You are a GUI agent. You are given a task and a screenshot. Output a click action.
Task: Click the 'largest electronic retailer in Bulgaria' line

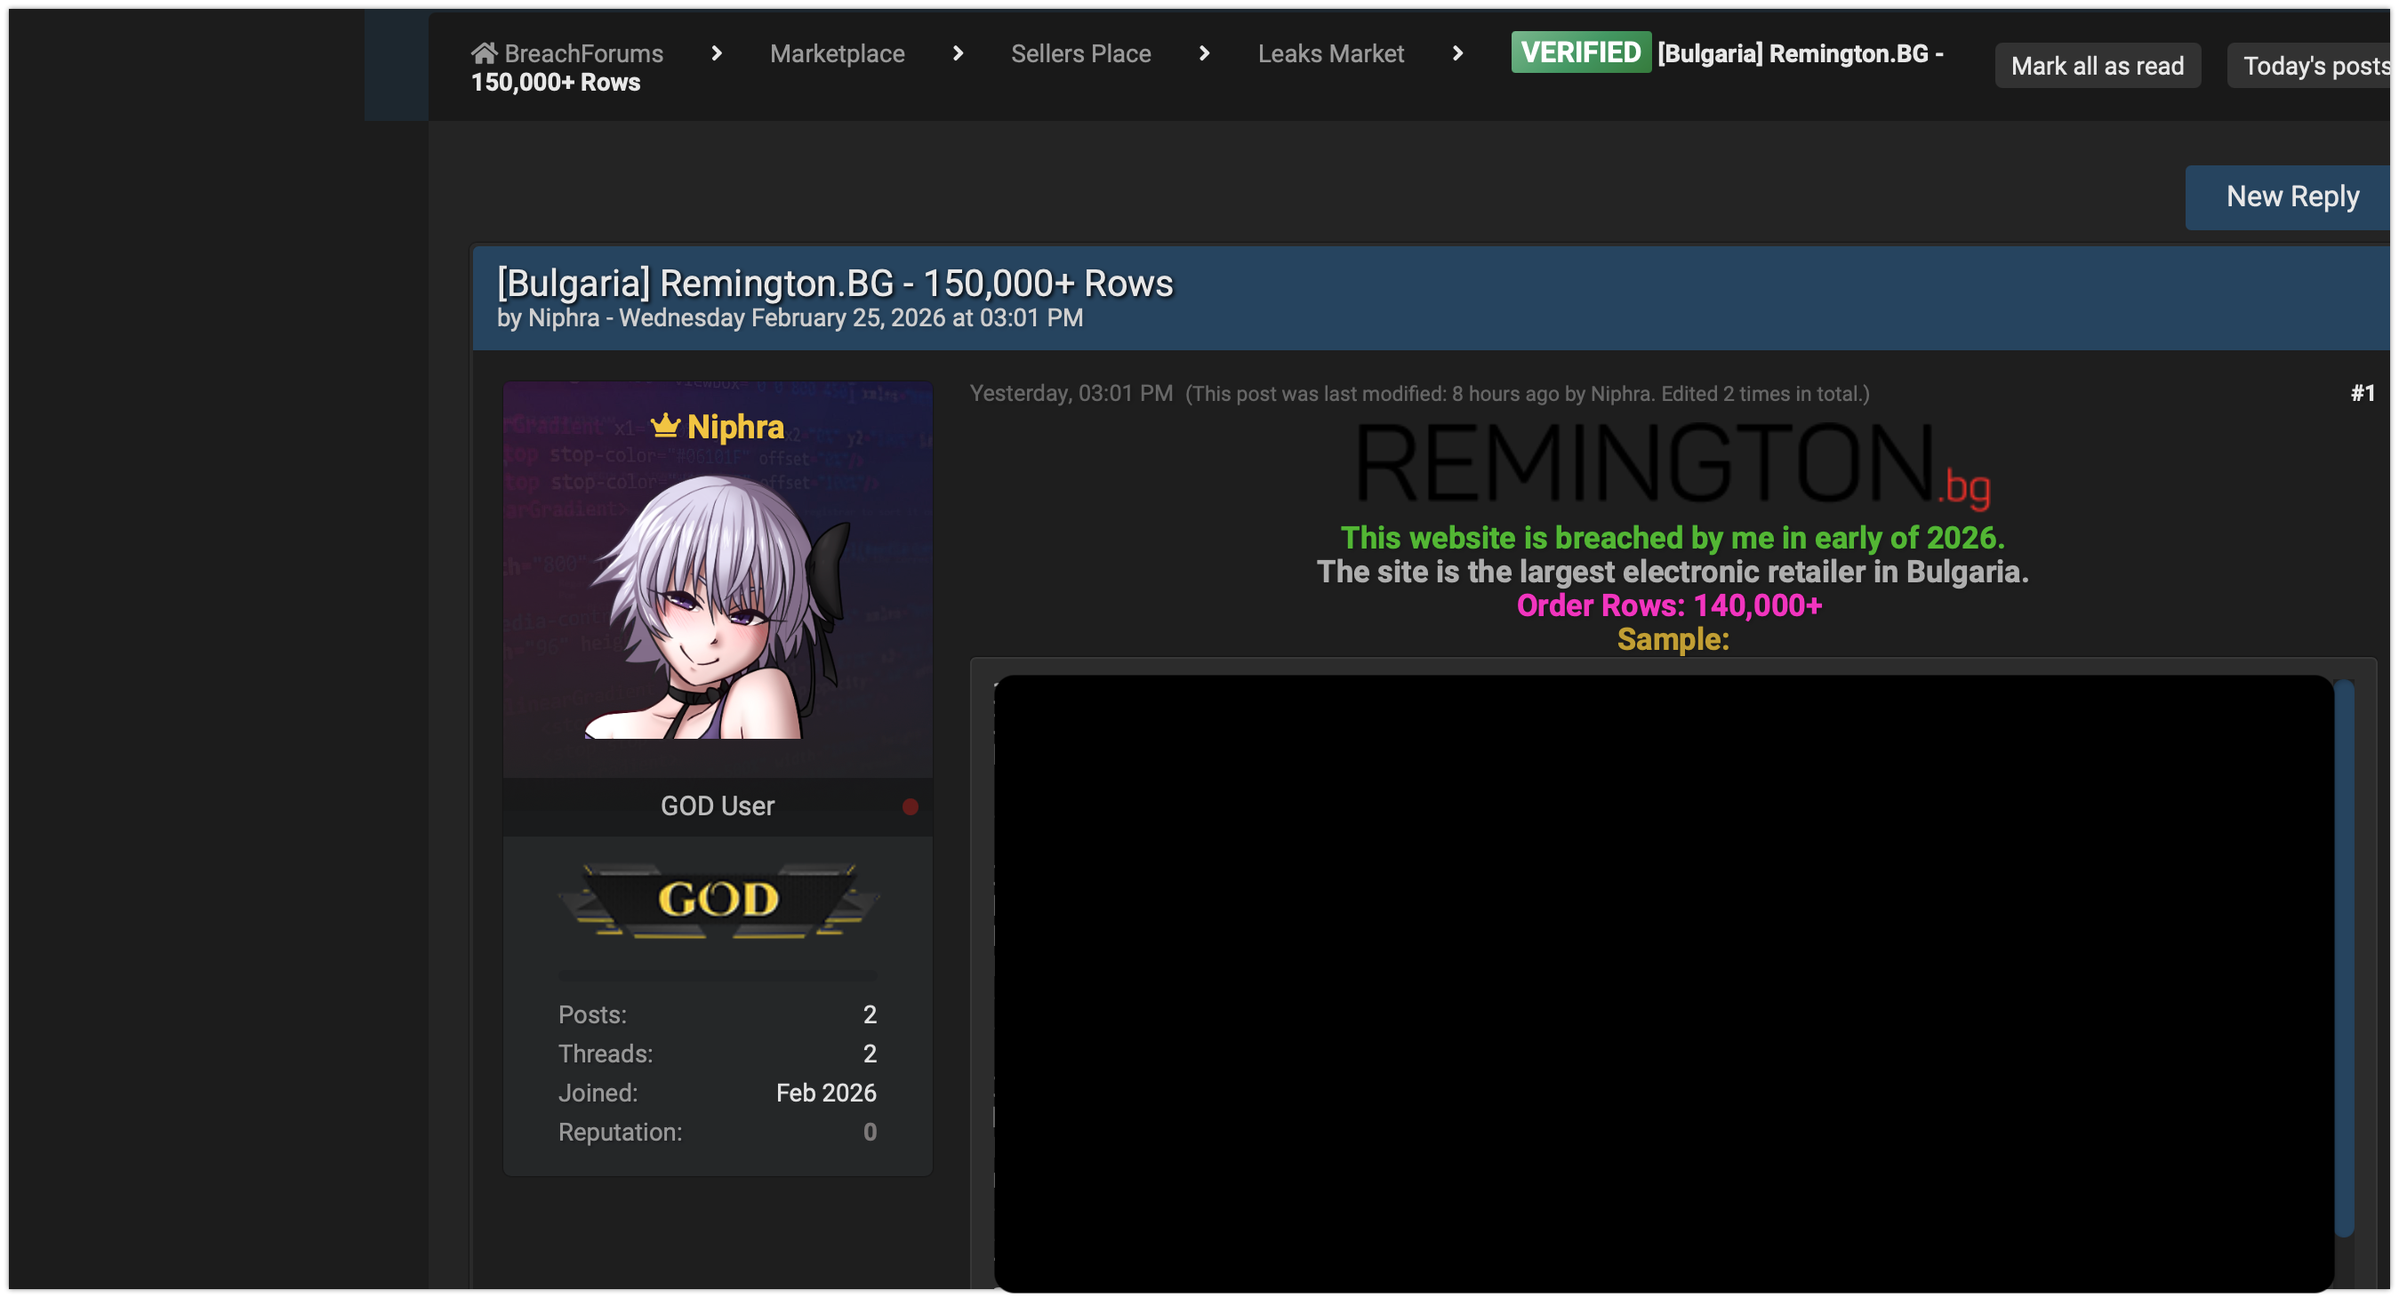click(1673, 571)
